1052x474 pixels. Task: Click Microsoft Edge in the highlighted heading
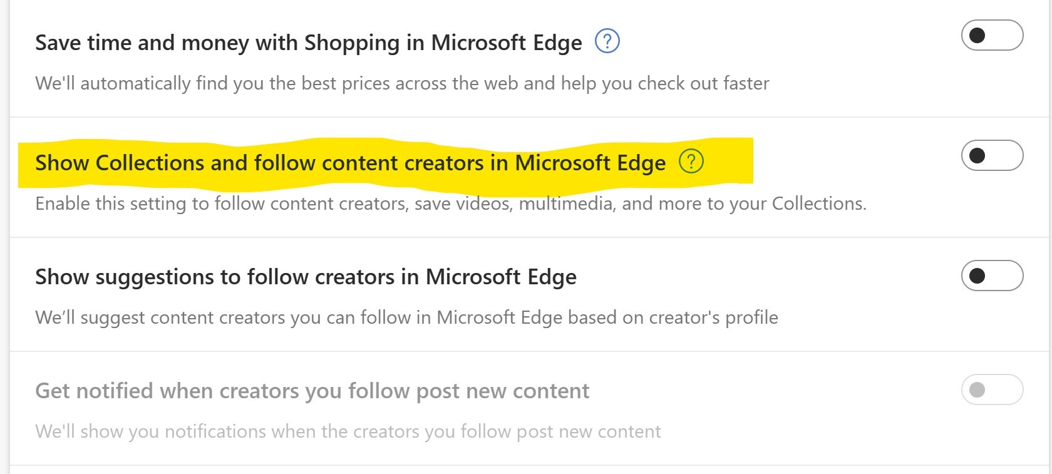pos(590,163)
